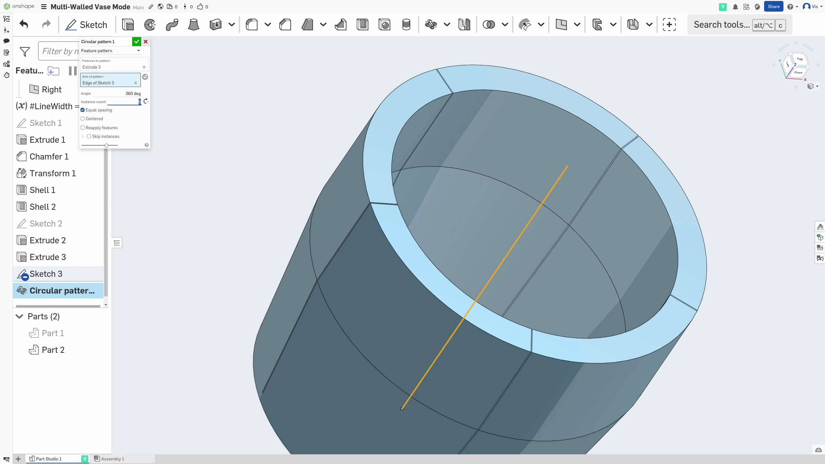Select the Part Studio 1 tab
The height and width of the screenshot is (464, 825).
pos(48,459)
